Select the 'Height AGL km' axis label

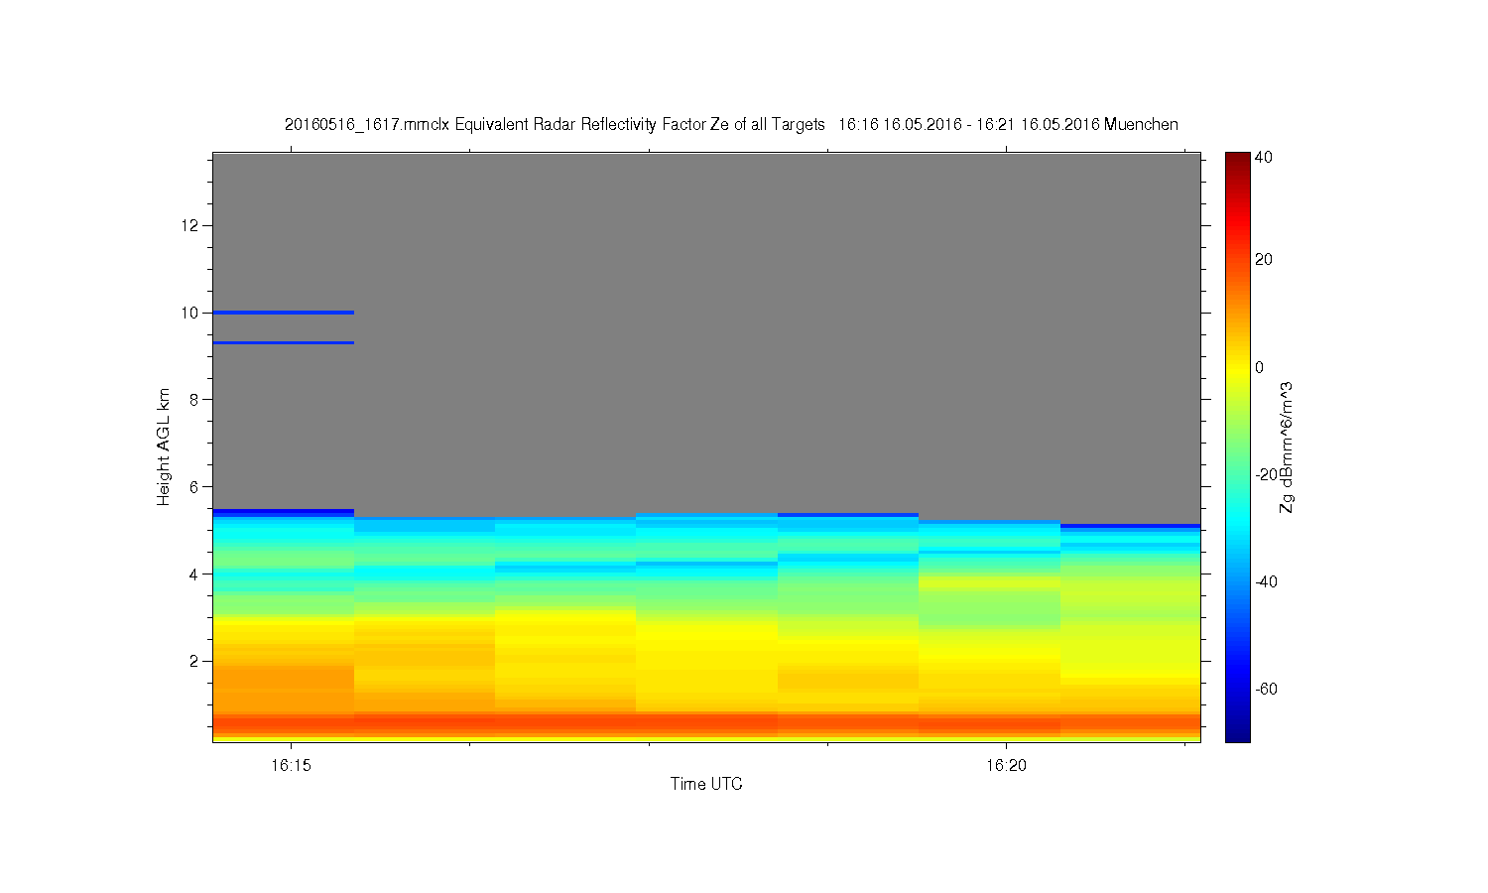click(164, 446)
